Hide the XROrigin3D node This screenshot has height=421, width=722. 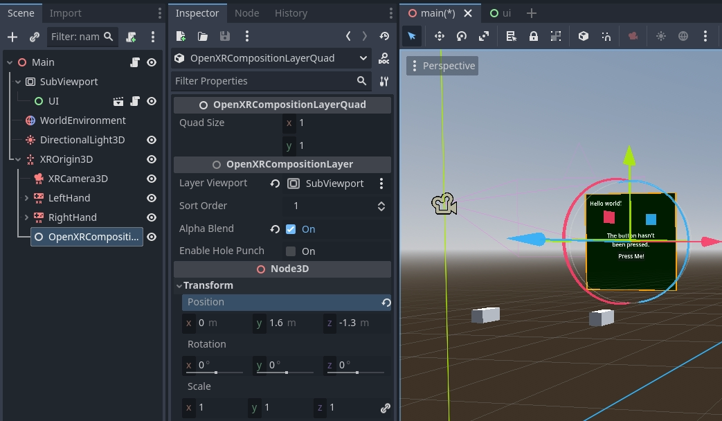[152, 159]
